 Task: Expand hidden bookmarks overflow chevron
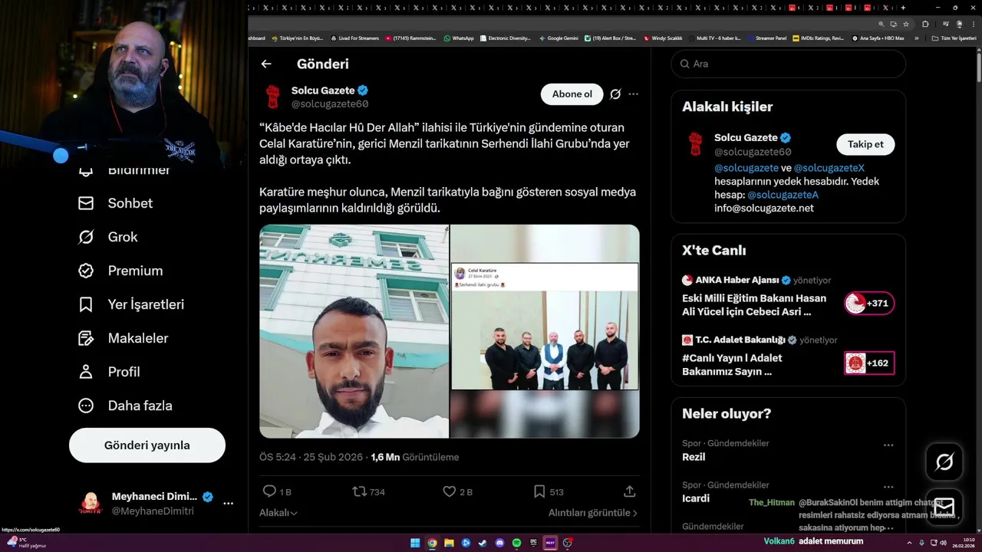(916, 38)
